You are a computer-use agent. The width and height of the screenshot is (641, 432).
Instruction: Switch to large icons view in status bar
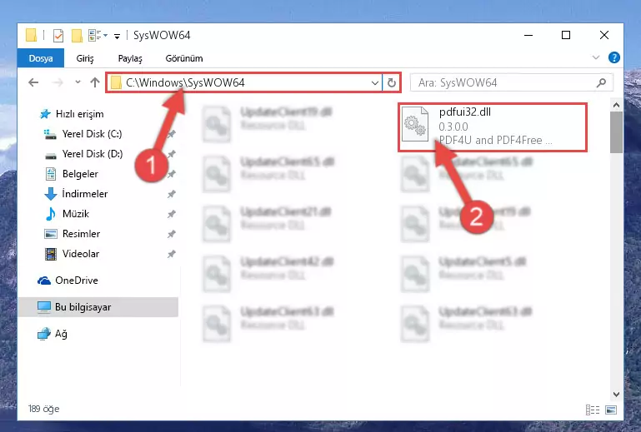click(x=611, y=410)
